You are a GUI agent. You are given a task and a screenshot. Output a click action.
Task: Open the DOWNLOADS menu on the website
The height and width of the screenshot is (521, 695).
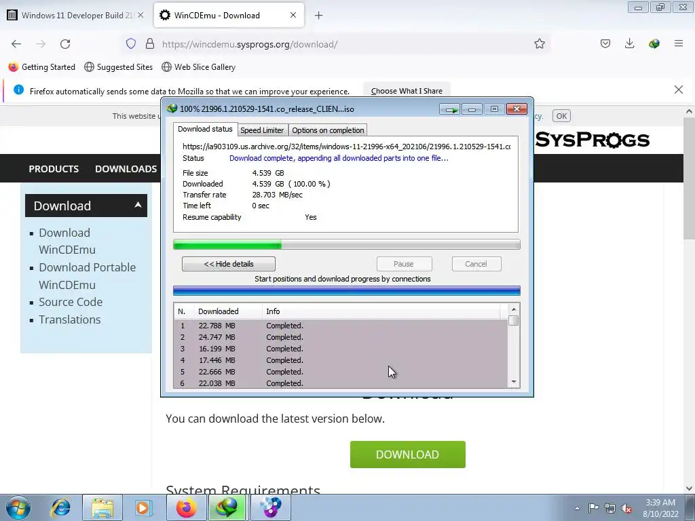[126, 169]
